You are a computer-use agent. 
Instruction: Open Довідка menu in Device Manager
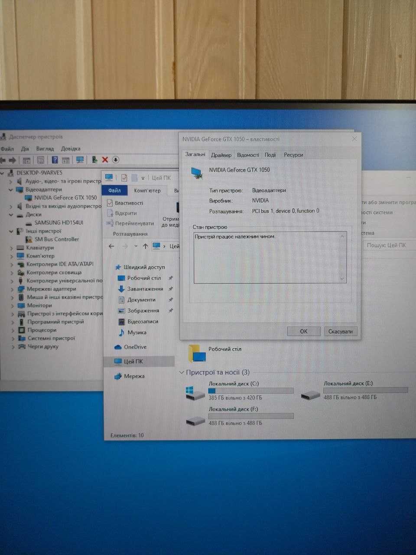click(x=71, y=149)
